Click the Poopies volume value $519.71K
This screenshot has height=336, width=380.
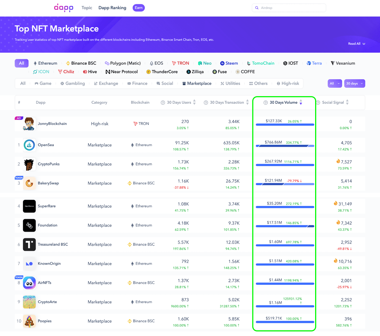[x=274, y=318]
